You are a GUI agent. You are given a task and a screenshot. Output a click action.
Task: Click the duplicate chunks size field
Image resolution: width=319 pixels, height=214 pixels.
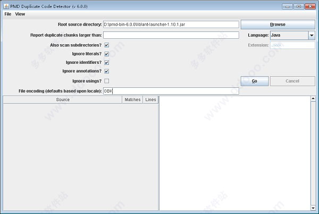171,35
